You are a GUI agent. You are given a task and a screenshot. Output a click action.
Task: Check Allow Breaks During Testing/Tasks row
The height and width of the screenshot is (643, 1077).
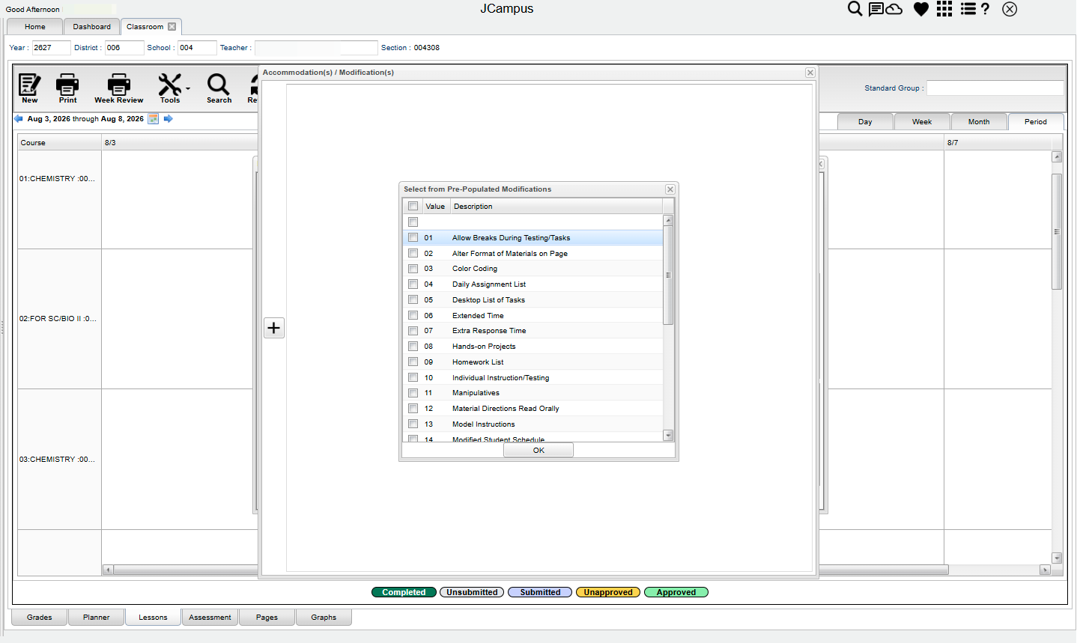pos(413,237)
